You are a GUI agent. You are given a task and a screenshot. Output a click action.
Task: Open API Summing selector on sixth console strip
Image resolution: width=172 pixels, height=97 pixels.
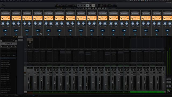(59, 13)
